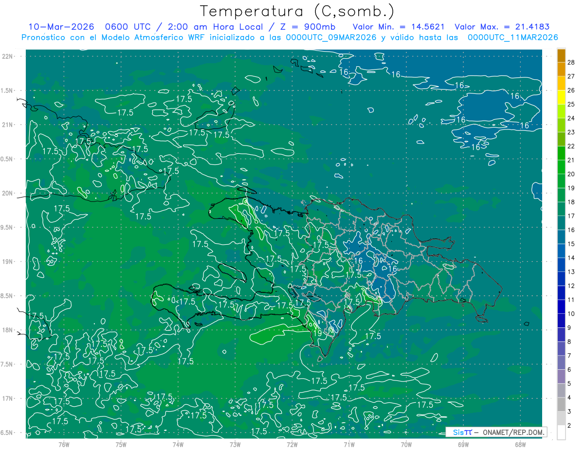
Task: Click the 17 value on the color scale
Action: [571, 216]
